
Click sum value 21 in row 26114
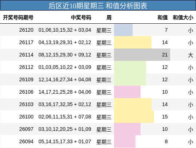pos(165,55)
